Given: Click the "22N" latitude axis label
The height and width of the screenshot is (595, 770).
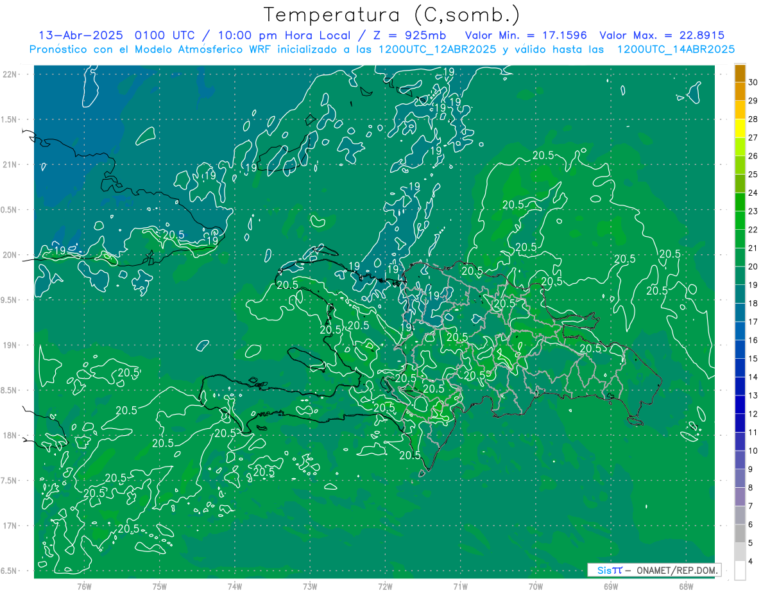Looking at the screenshot, I should (11, 74).
